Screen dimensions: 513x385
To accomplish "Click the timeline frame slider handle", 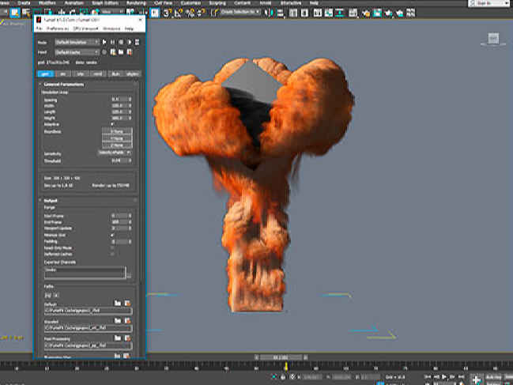I will [280, 357].
